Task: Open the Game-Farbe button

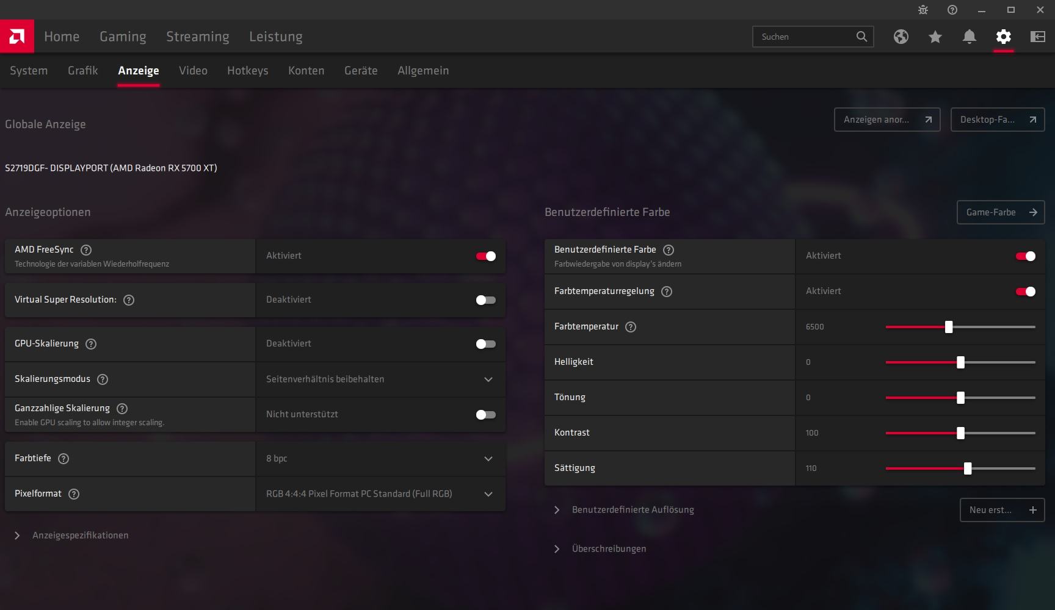Action: (x=1001, y=212)
